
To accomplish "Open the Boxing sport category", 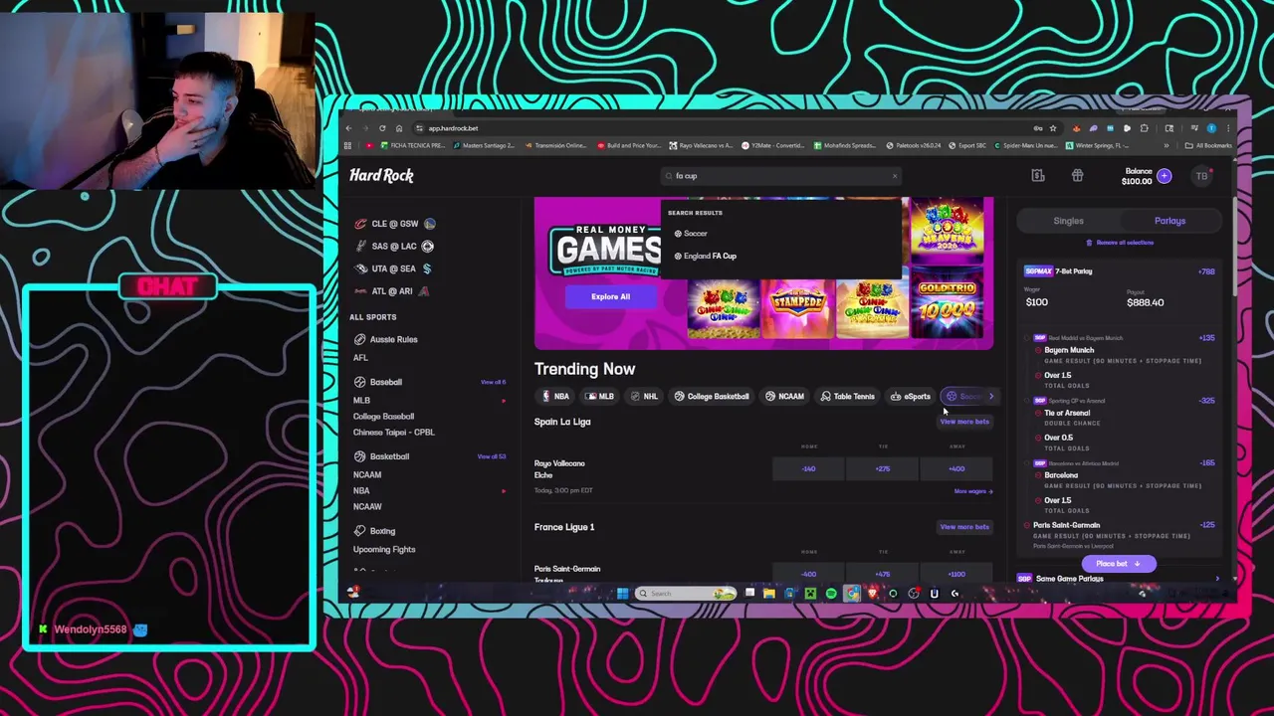I will coord(375,531).
